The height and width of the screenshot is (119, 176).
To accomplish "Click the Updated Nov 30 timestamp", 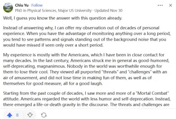I will [108, 10].
